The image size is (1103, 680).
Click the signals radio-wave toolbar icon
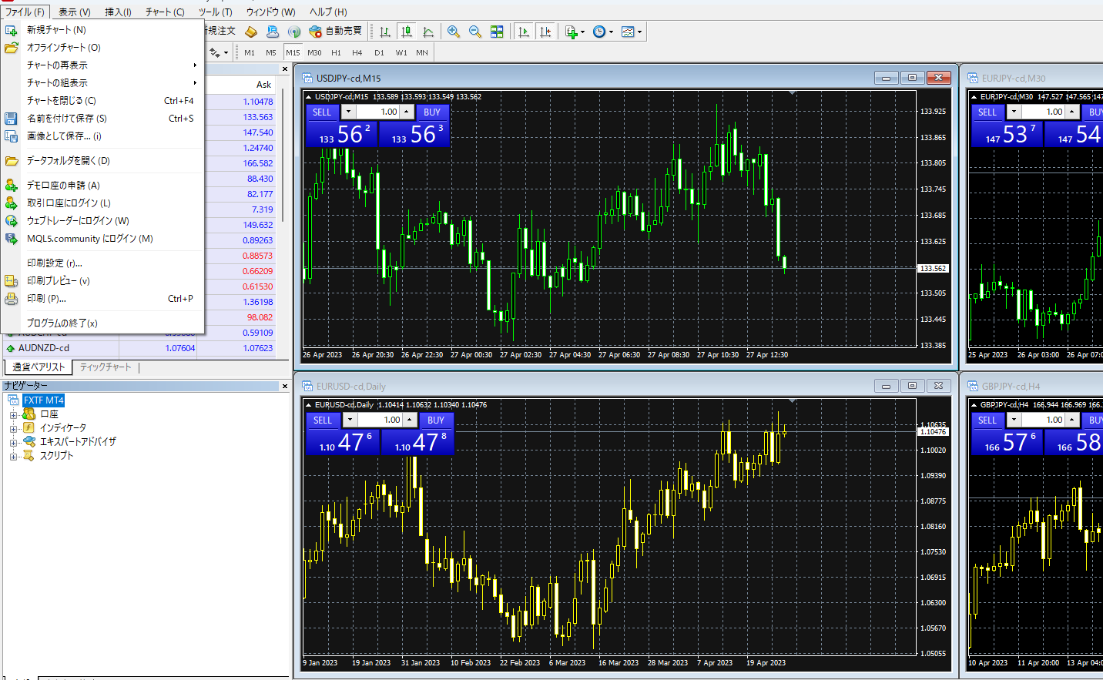click(x=294, y=32)
